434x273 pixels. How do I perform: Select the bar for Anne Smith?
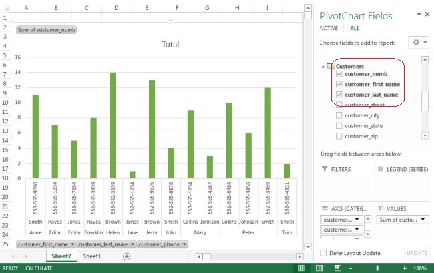tap(35, 137)
